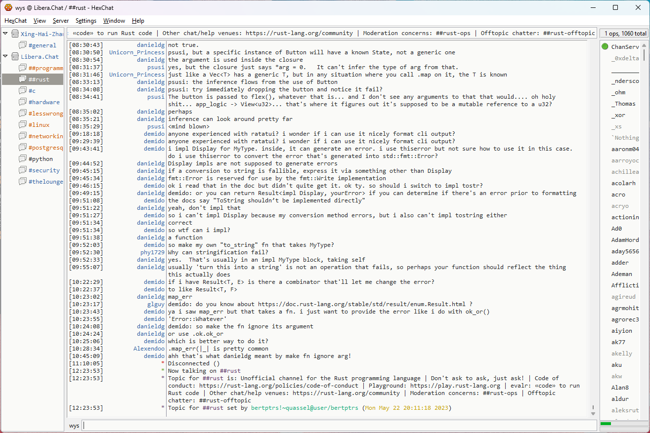The height and width of the screenshot is (433, 650).
Task: Click the green lag meter bar
Action: (x=606, y=424)
